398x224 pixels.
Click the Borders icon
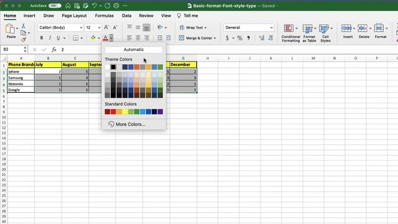pos(76,38)
